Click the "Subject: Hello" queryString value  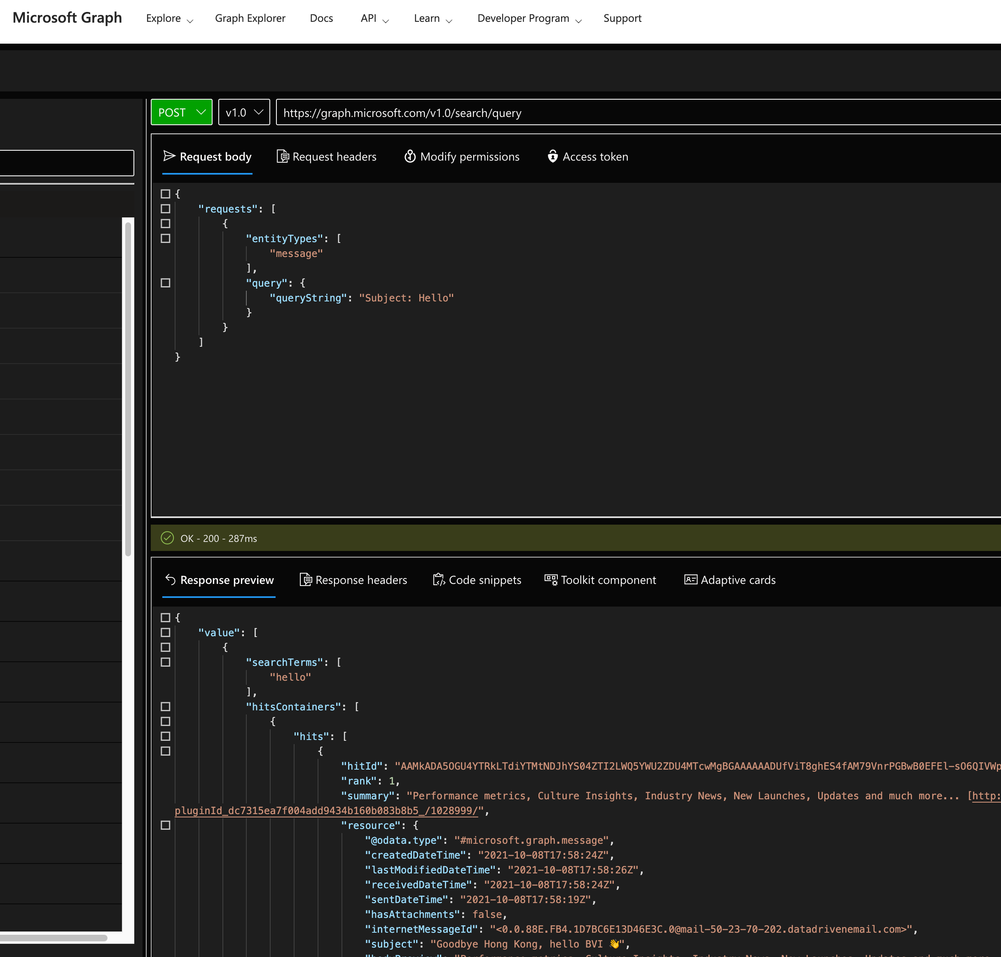(x=406, y=298)
